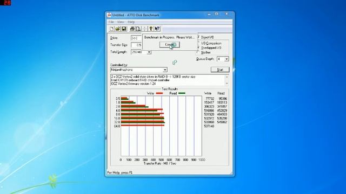Click the Print toolbar icon

coord(132,29)
